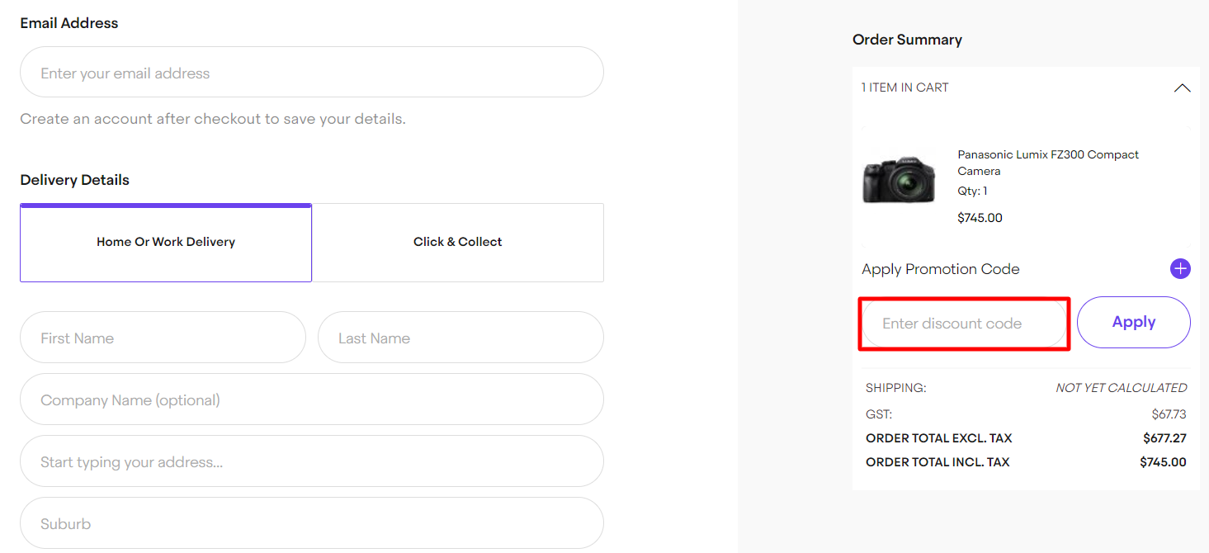This screenshot has height=553, width=1209.
Task: Click the Order Summary heading
Action: [x=907, y=40]
